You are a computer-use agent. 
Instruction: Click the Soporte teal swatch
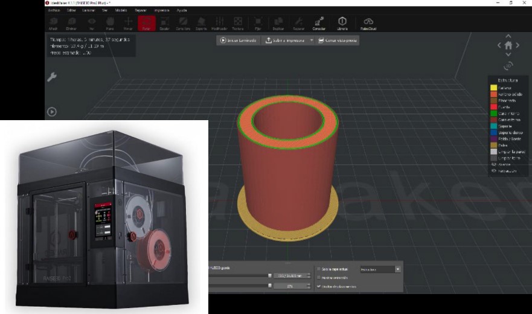(x=494, y=126)
